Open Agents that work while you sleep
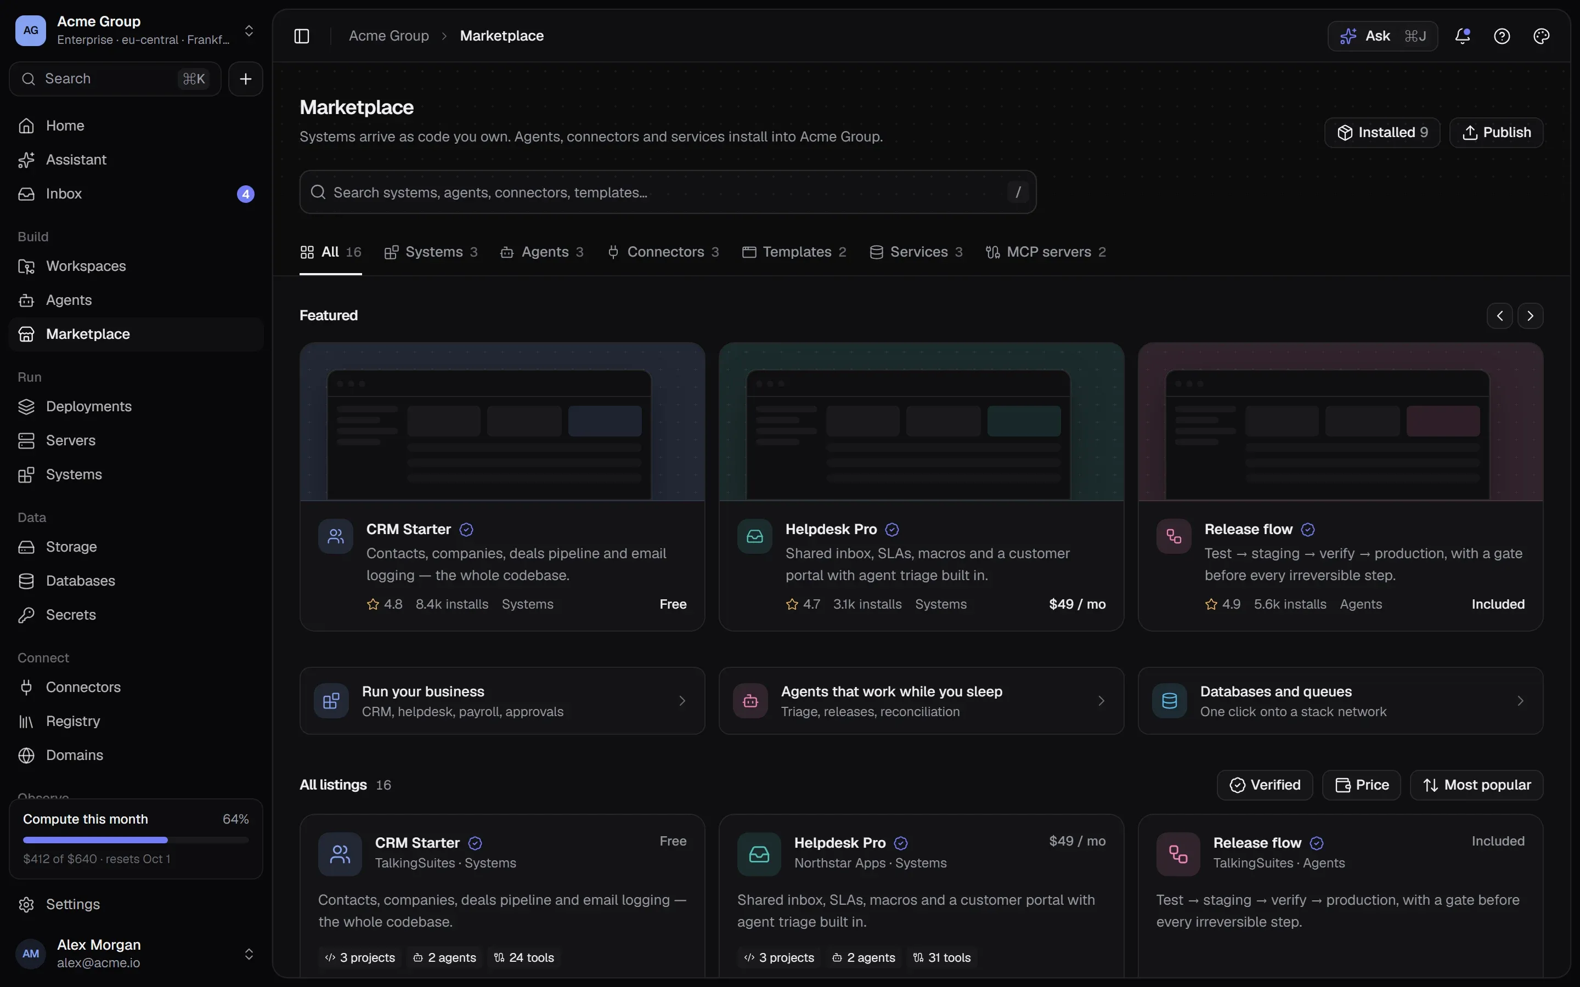Image resolution: width=1580 pixels, height=987 pixels. 921,700
